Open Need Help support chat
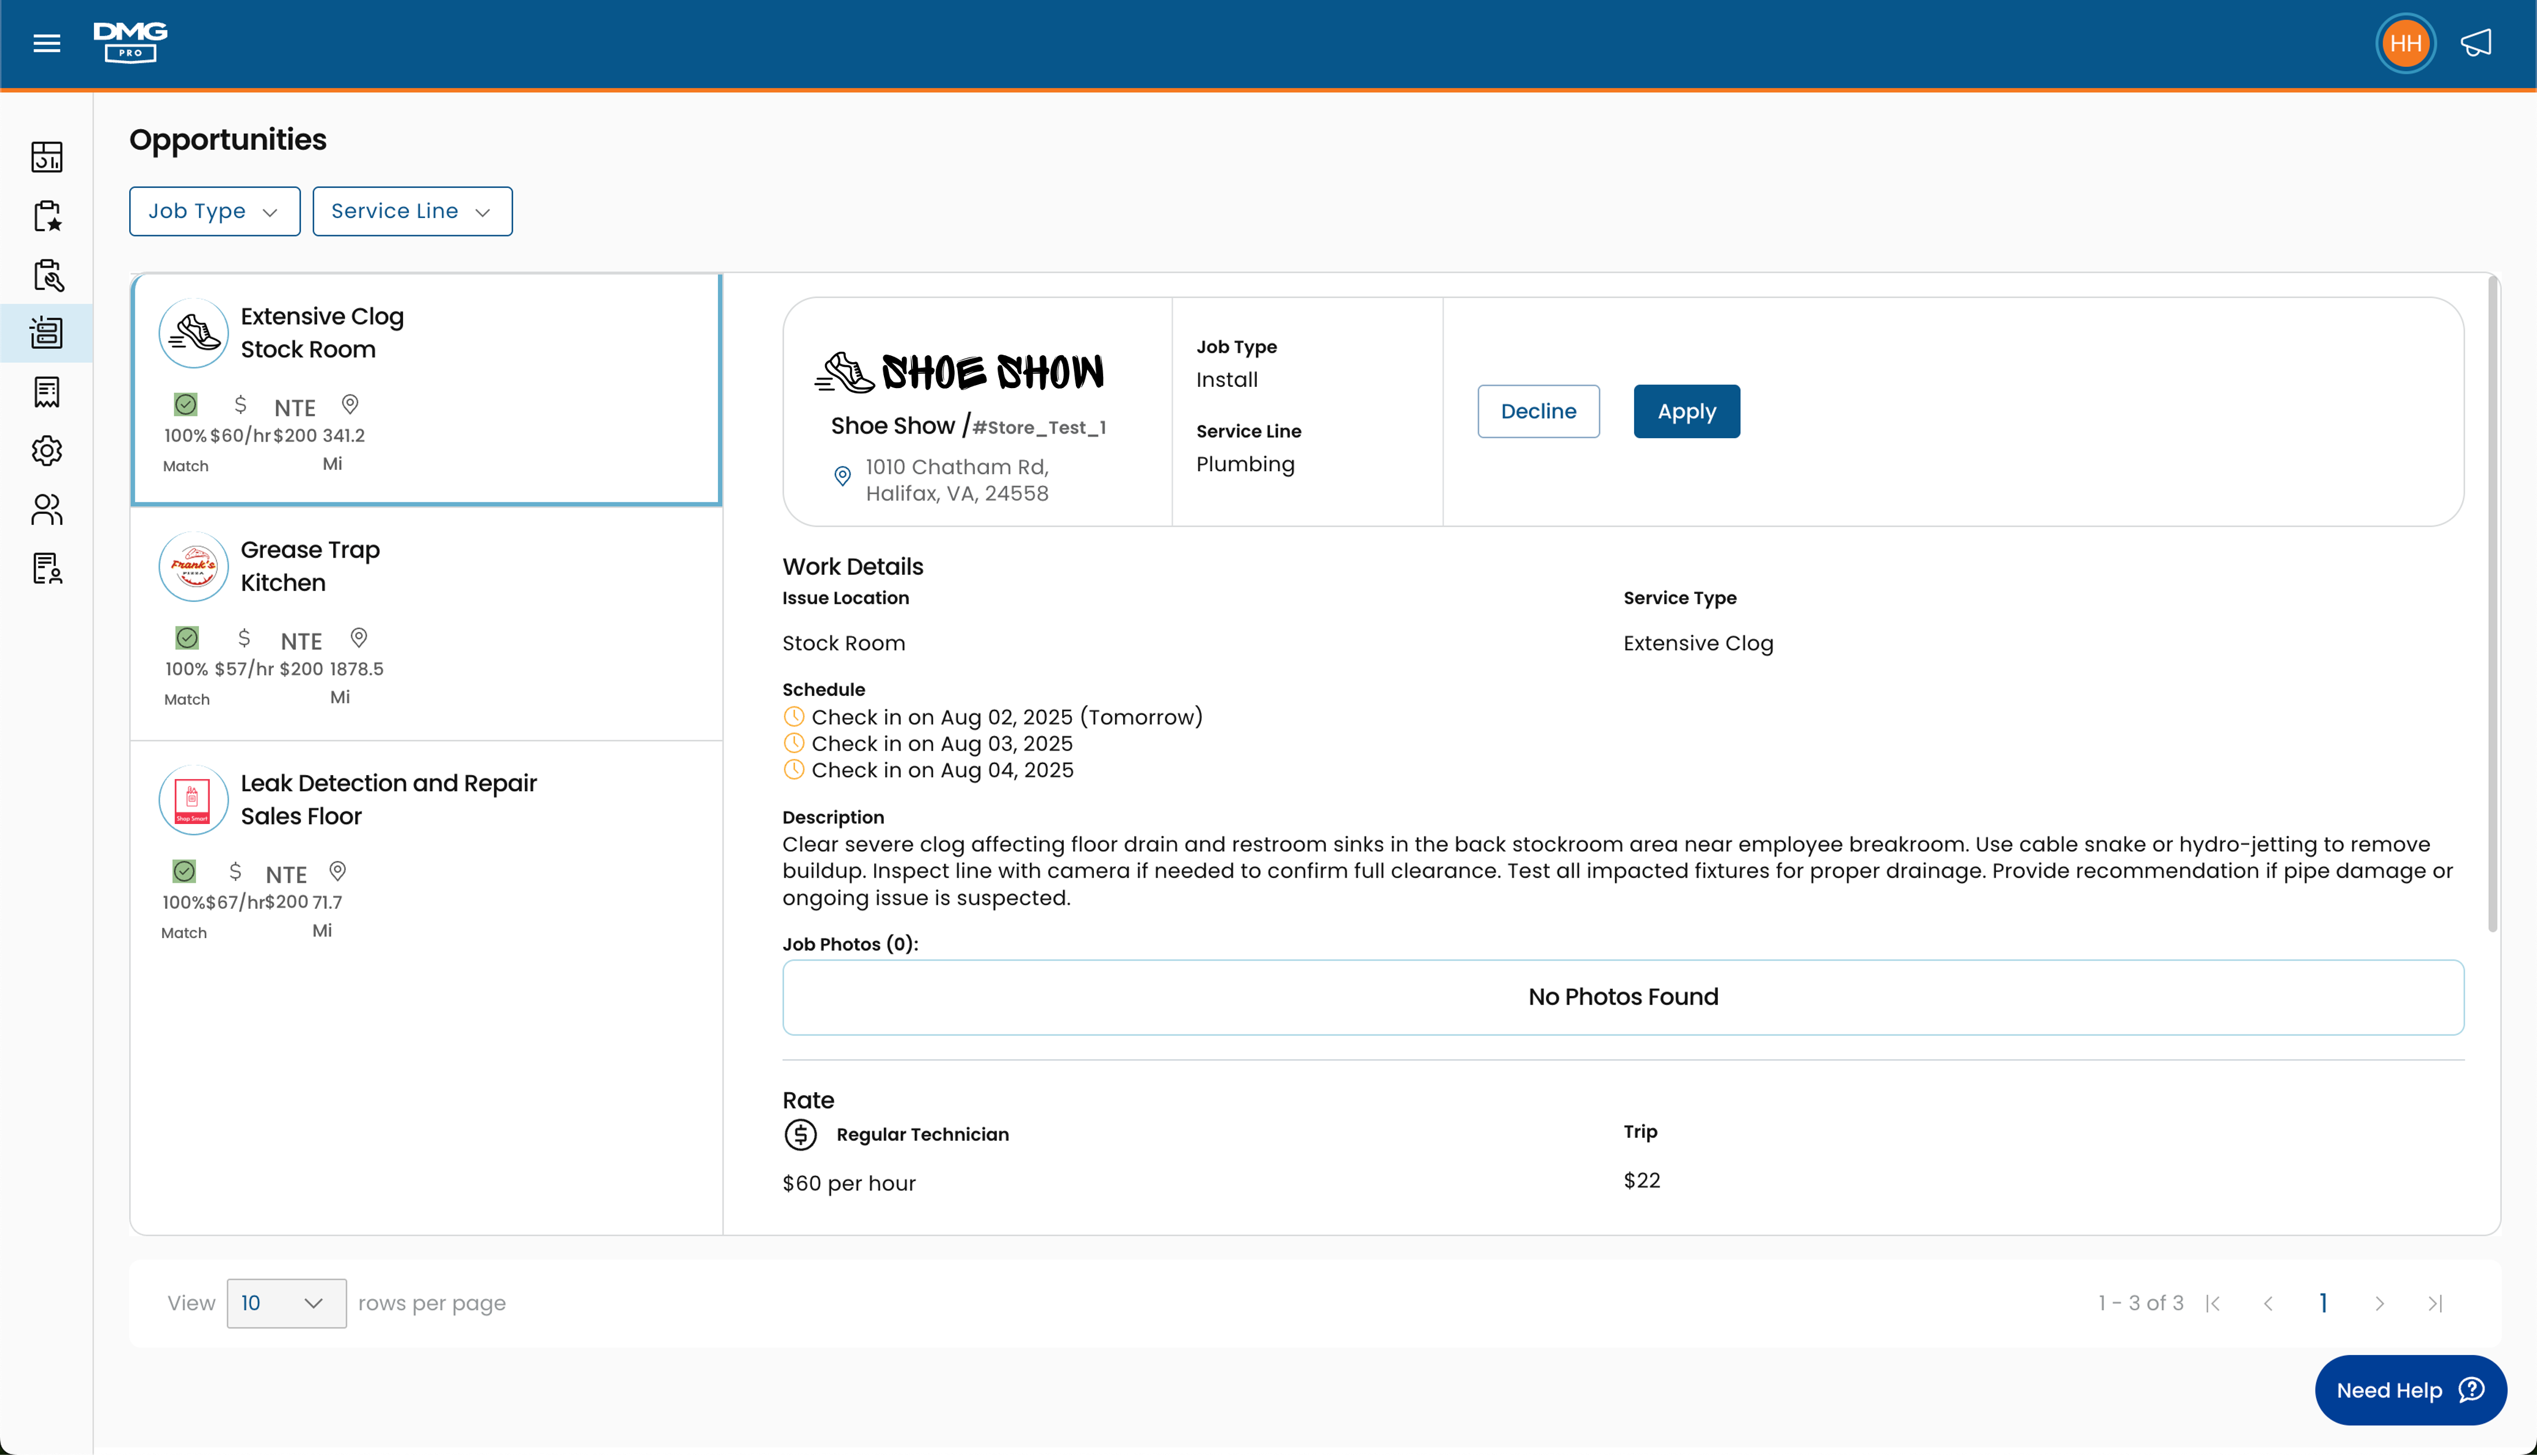This screenshot has height=1456, width=2537. point(2410,1390)
